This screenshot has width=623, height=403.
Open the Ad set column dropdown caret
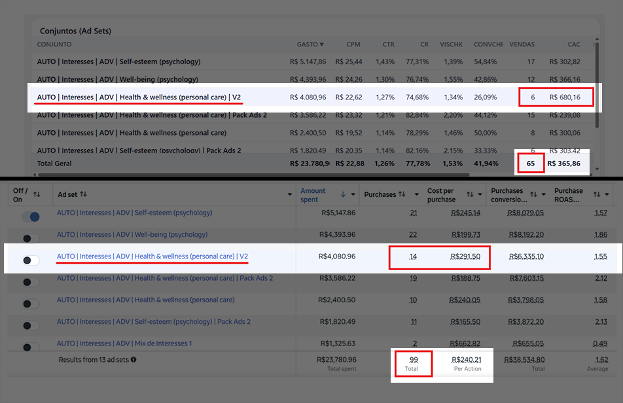coord(290,194)
